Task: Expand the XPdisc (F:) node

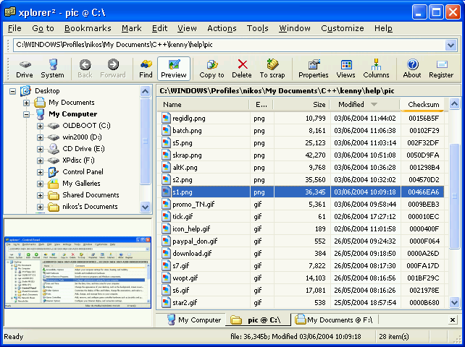Action: (41, 160)
